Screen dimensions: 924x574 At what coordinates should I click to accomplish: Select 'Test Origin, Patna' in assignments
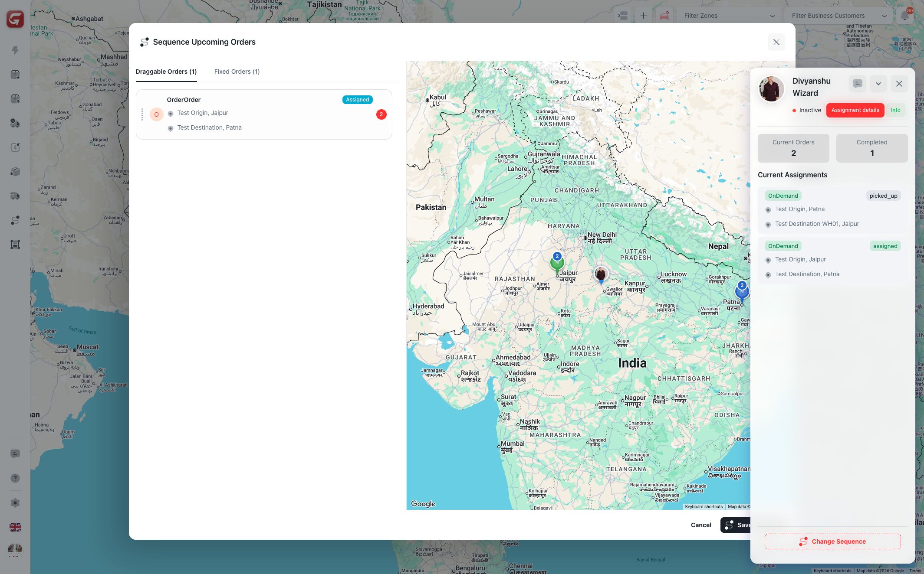[x=800, y=209]
